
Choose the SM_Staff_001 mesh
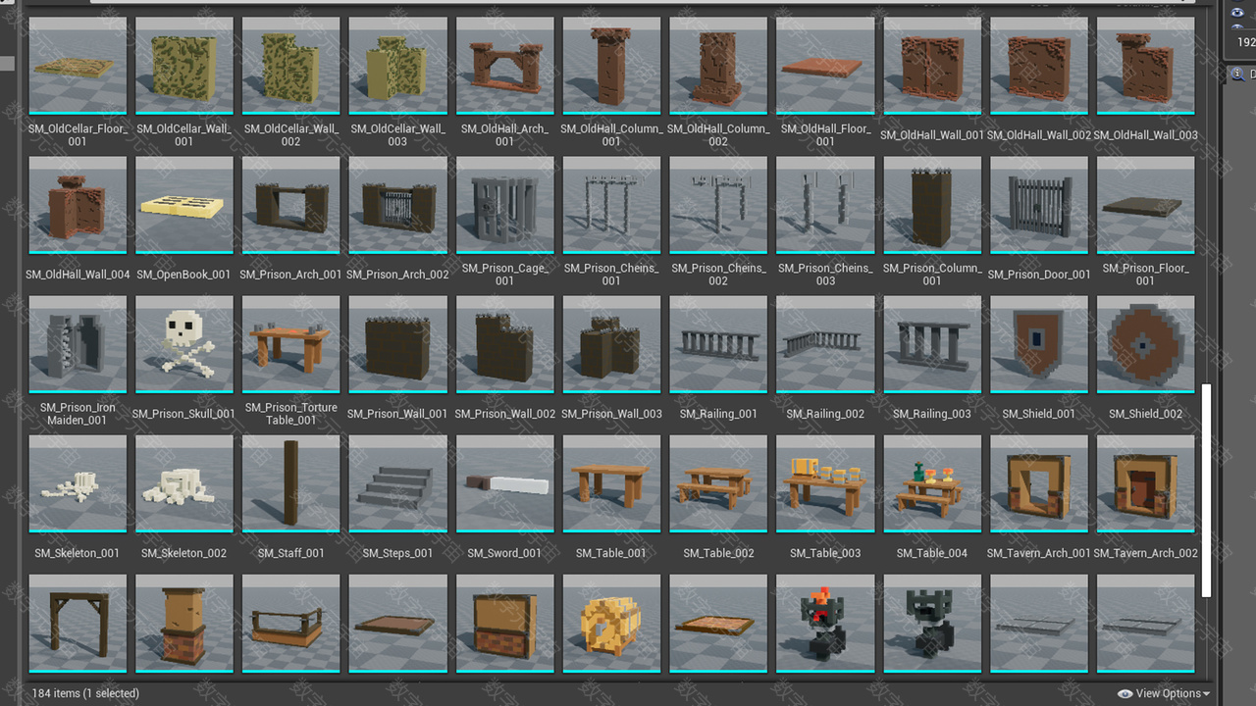(291, 483)
